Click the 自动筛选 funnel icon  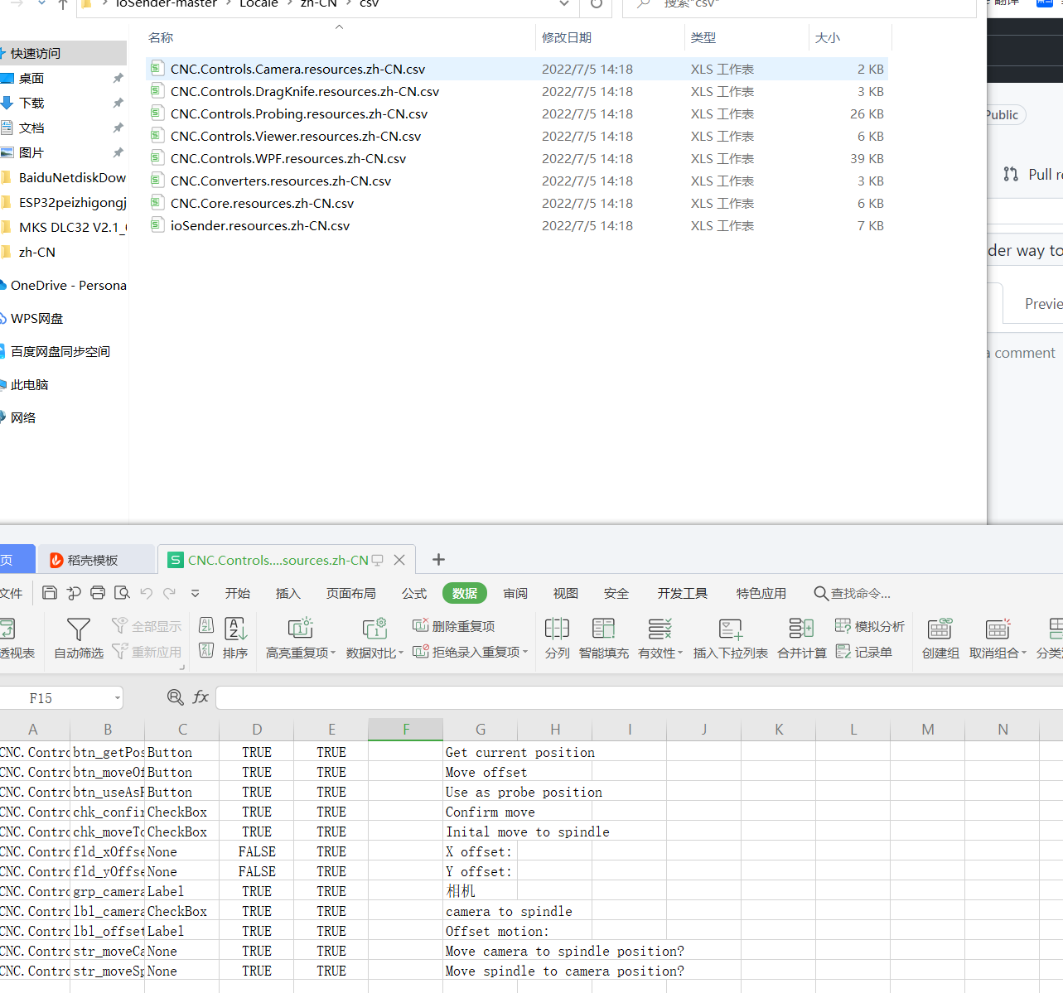click(x=79, y=630)
